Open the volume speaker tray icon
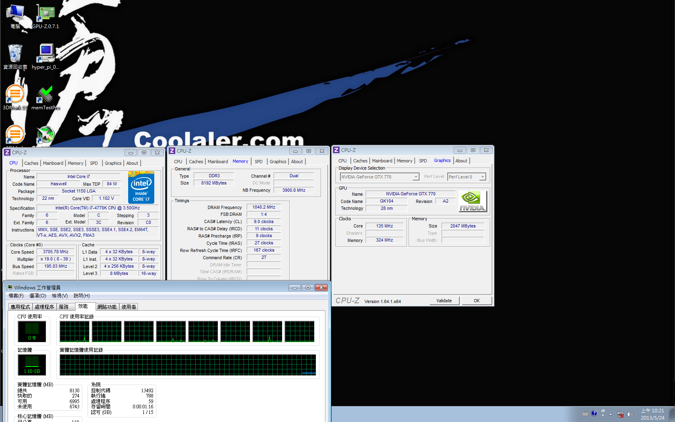The image size is (675, 422). coord(630,414)
